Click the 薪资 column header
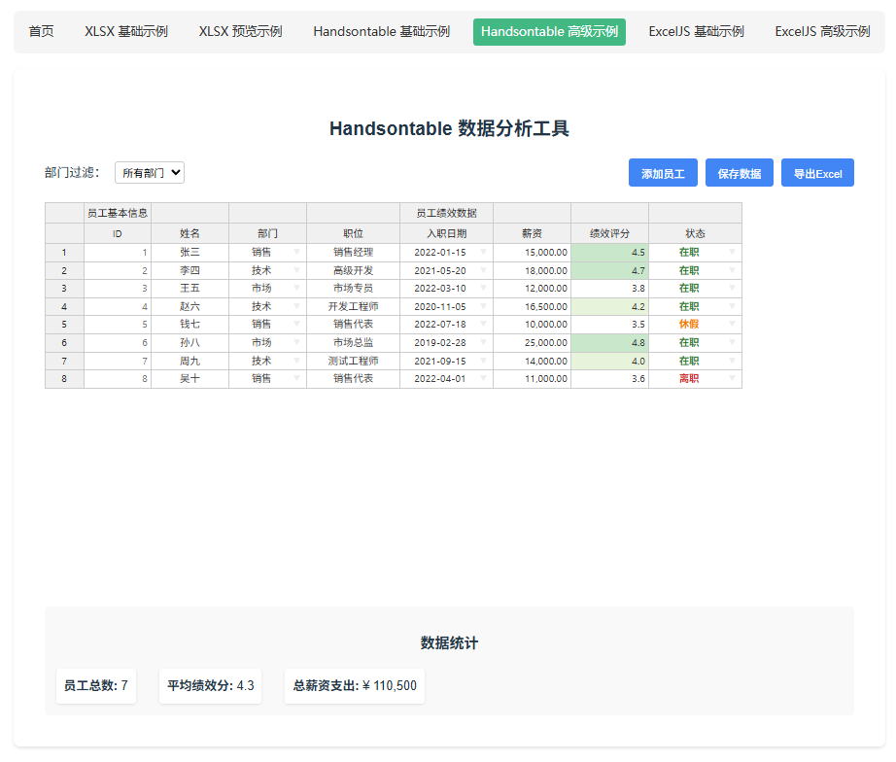 [531, 233]
